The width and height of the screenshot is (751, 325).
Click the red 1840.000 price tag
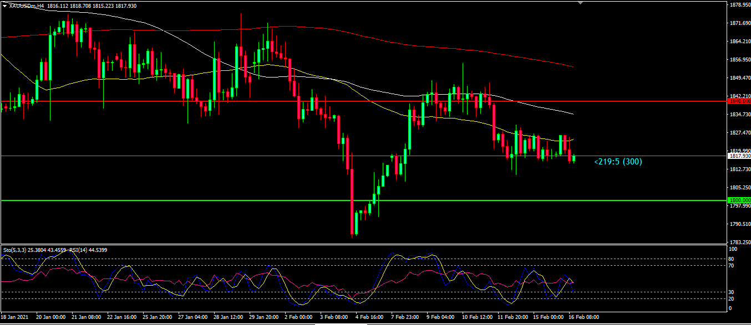(x=738, y=101)
